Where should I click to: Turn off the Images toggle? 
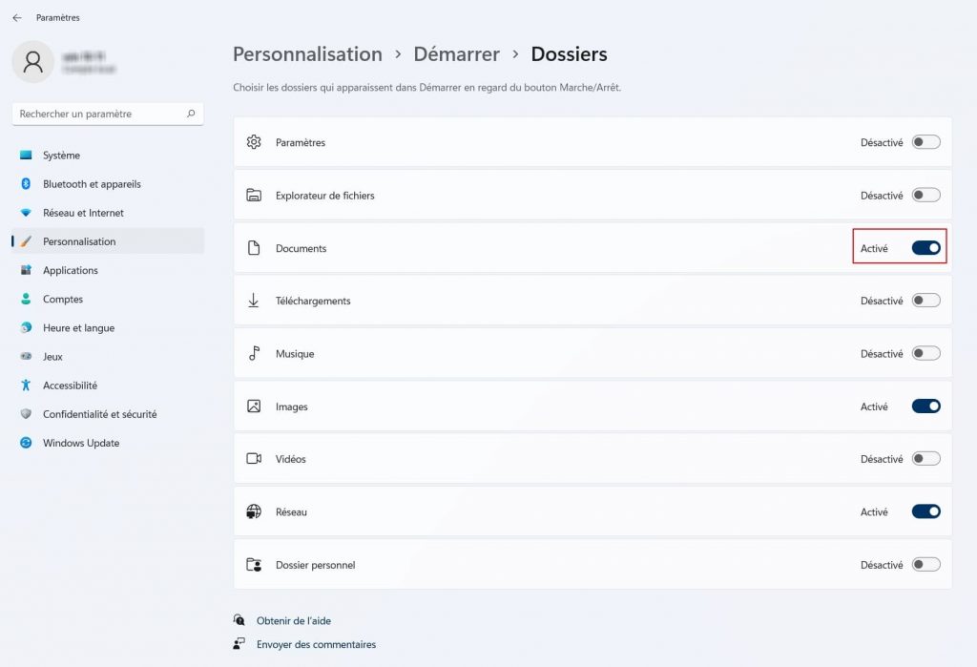(924, 406)
